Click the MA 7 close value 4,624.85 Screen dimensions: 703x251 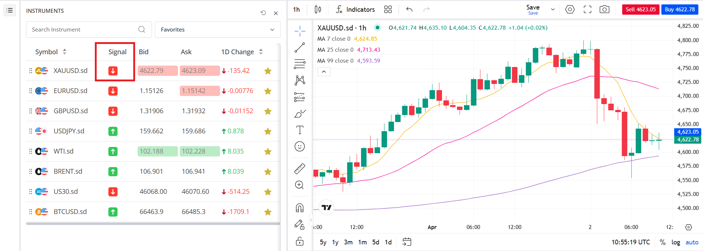click(x=365, y=39)
